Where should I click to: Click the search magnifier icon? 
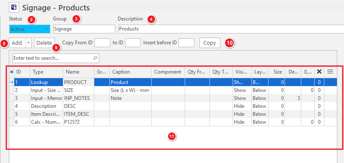click(x=95, y=58)
